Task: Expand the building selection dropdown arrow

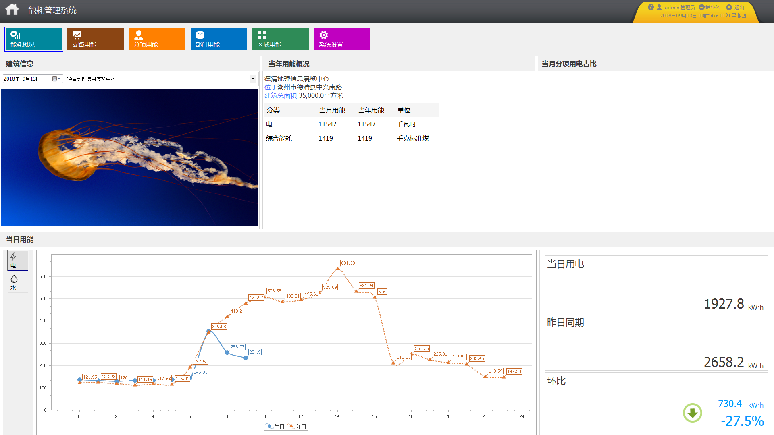Action: point(253,79)
